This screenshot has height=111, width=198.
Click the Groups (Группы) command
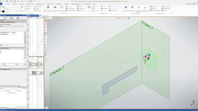164,10
